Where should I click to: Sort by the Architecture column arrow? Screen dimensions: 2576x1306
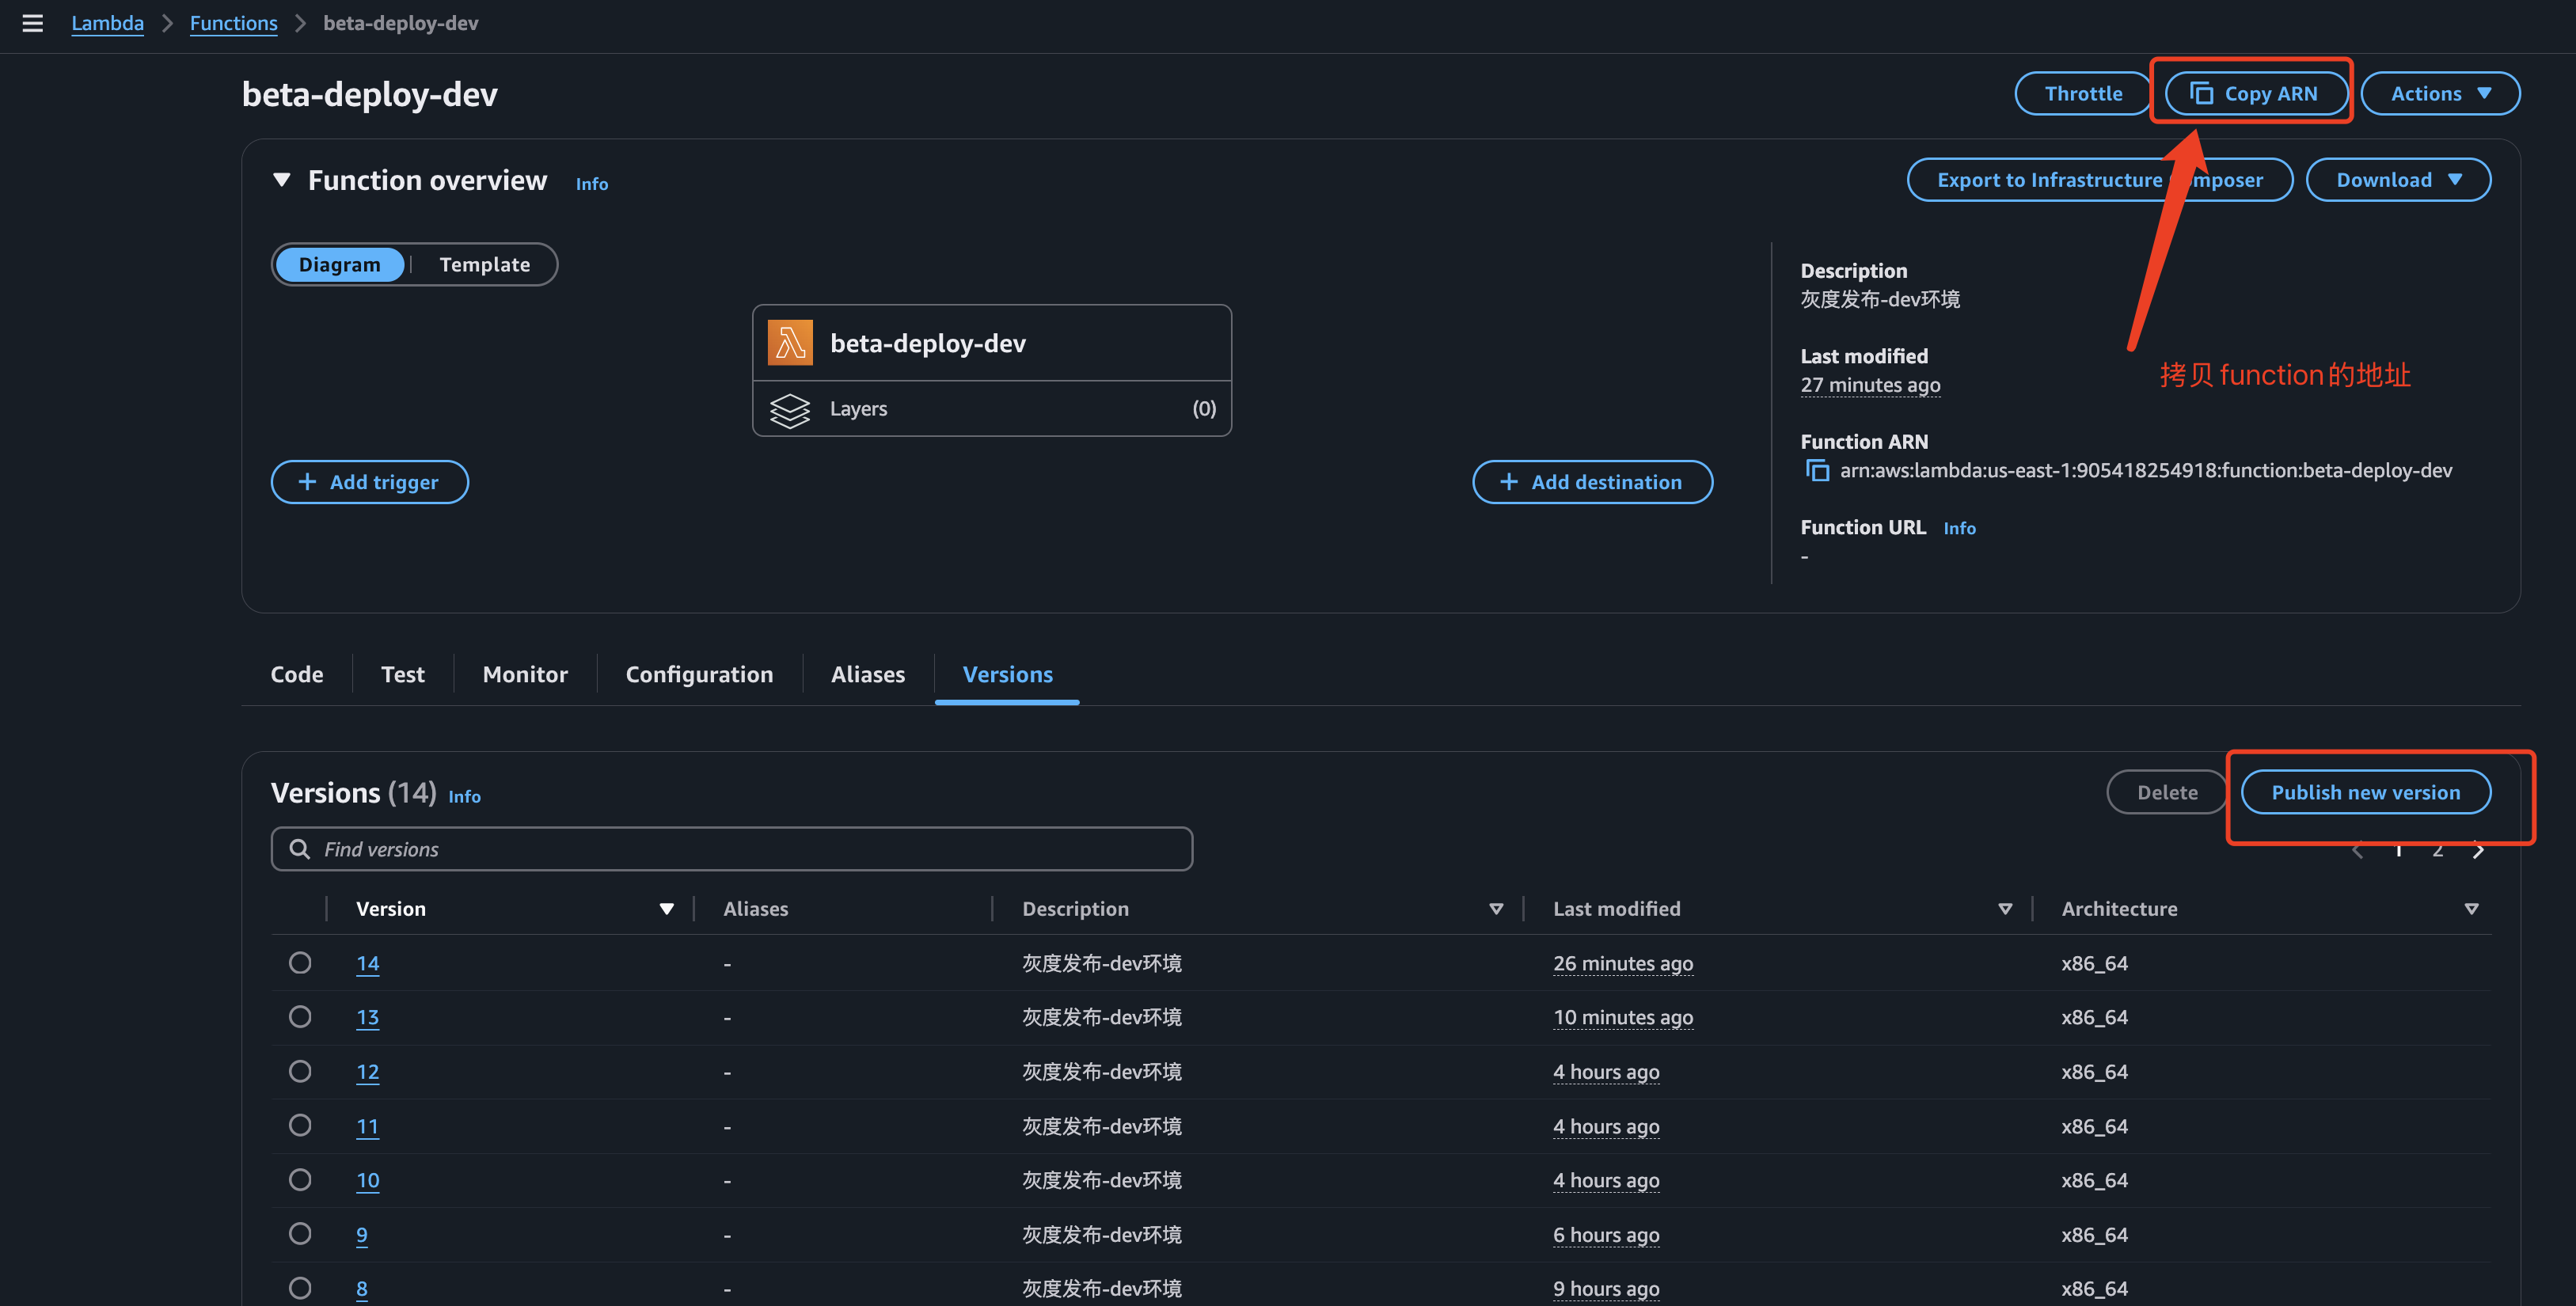click(2471, 909)
